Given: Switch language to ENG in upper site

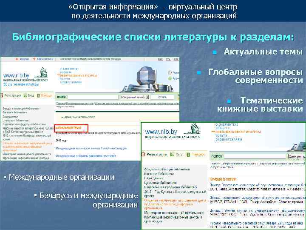Looking at the screenshot, I should [176, 59].
